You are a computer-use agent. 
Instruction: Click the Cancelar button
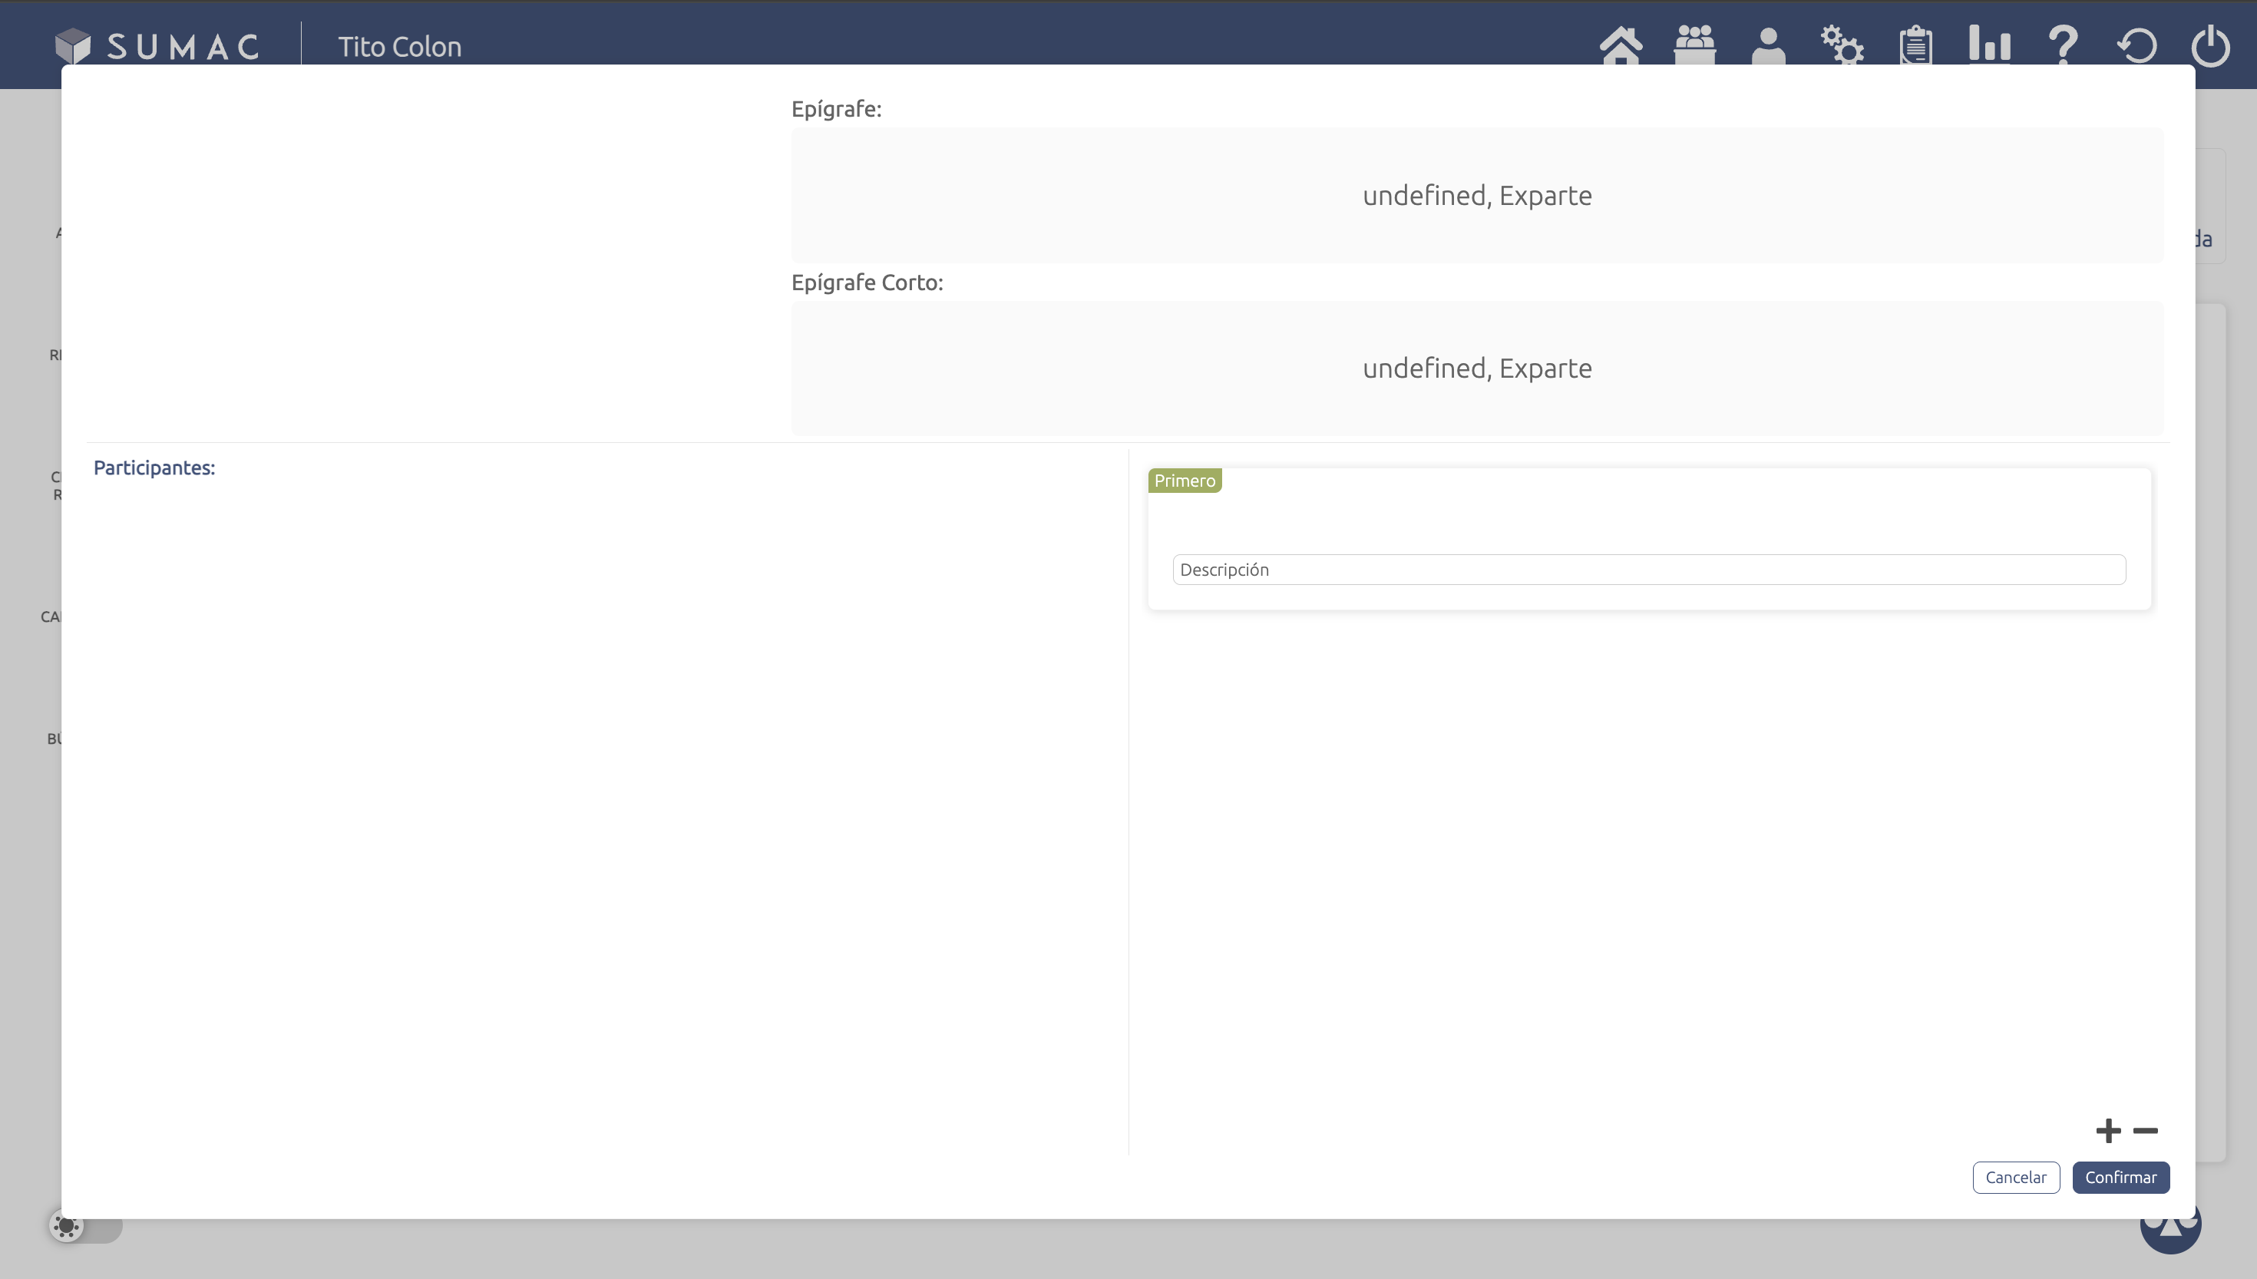tap(2015, 1177)
